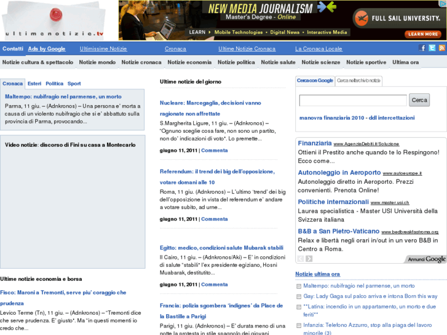Switch to the Sport tab
This screenshot has width=447, height=335.
pos(74,84)
